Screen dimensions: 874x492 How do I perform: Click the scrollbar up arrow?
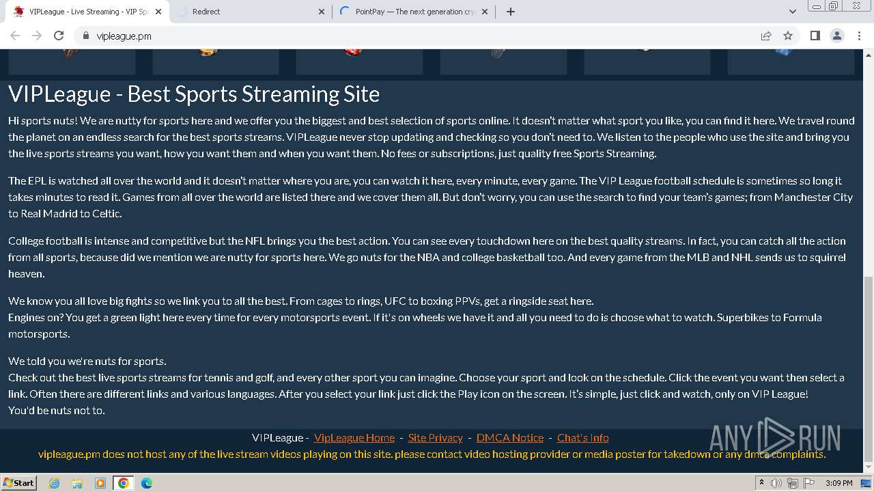868,55
